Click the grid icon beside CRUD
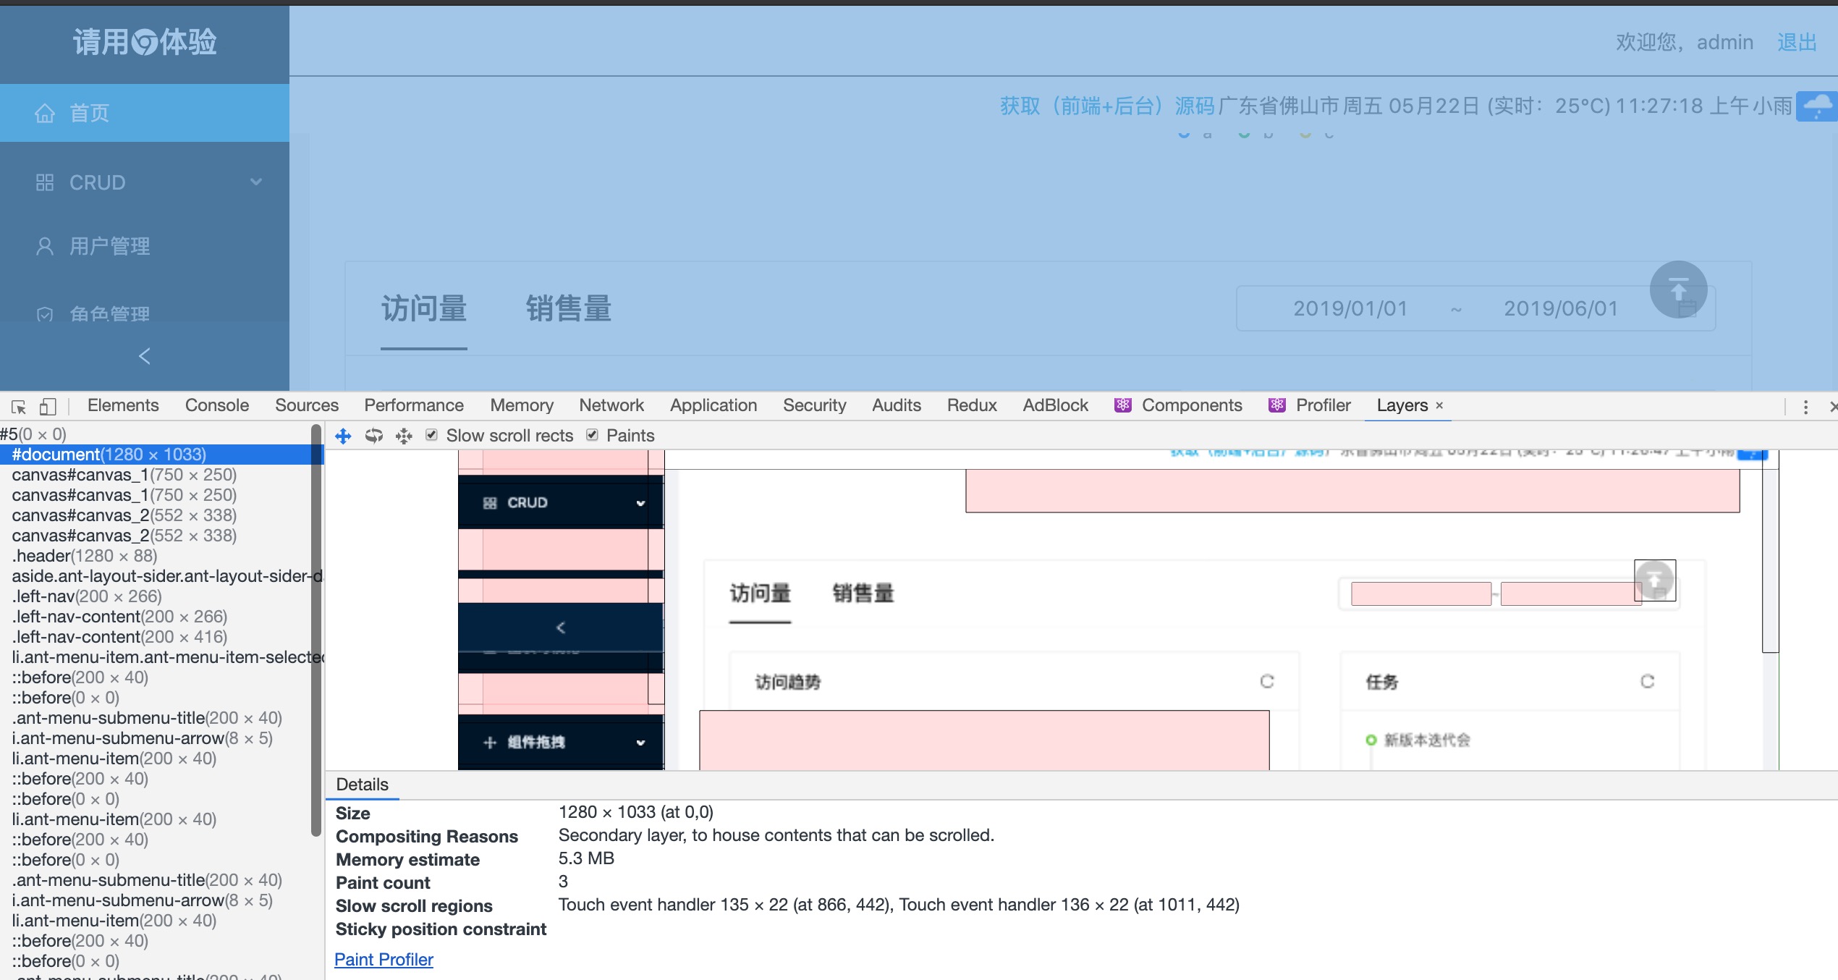Viewport: 1838px width, 980px height. pyautogui.click(x=45, y=182)
